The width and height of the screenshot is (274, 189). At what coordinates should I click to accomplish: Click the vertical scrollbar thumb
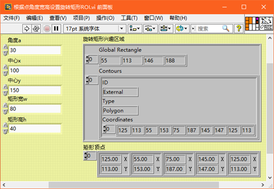(270, 108)
